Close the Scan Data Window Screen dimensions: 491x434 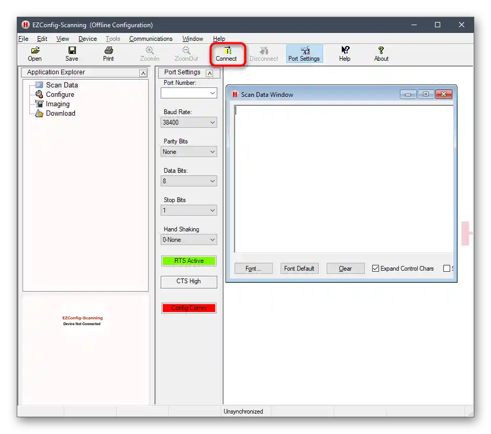tap(444, 94)
